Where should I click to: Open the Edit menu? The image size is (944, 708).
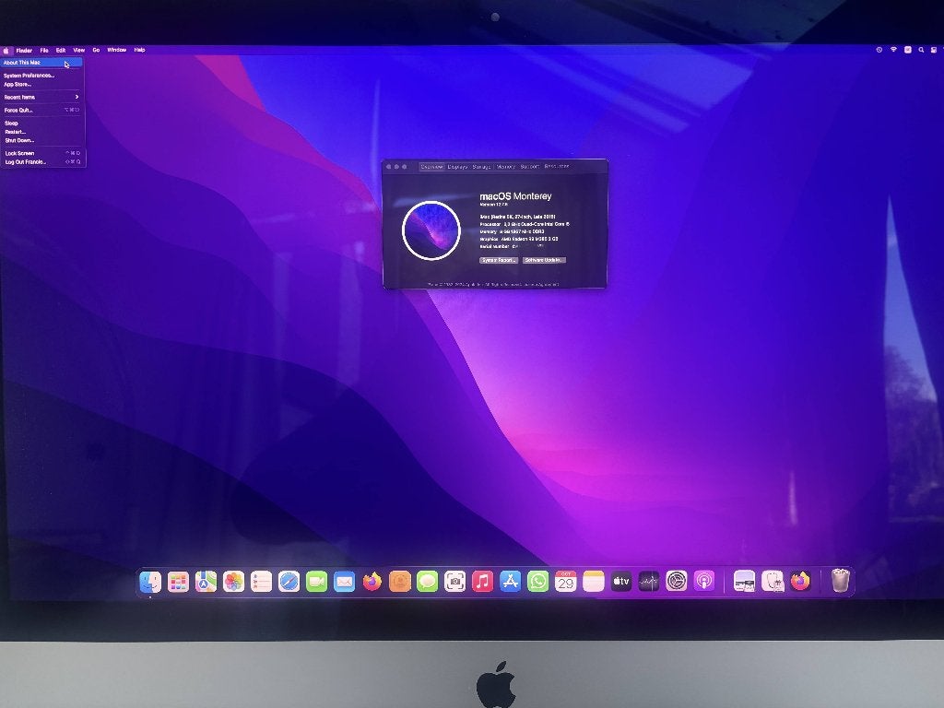click(61, 51)
